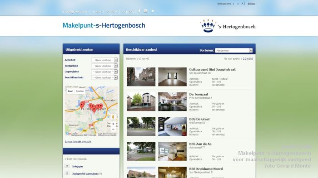
Task: Click the Zoekprofiel aanmaken link
Action: coord(85,173)
